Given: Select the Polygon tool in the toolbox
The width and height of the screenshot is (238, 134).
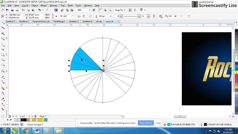Looking at the screenshot, I should pyautogui.click(x=3, y=65).
